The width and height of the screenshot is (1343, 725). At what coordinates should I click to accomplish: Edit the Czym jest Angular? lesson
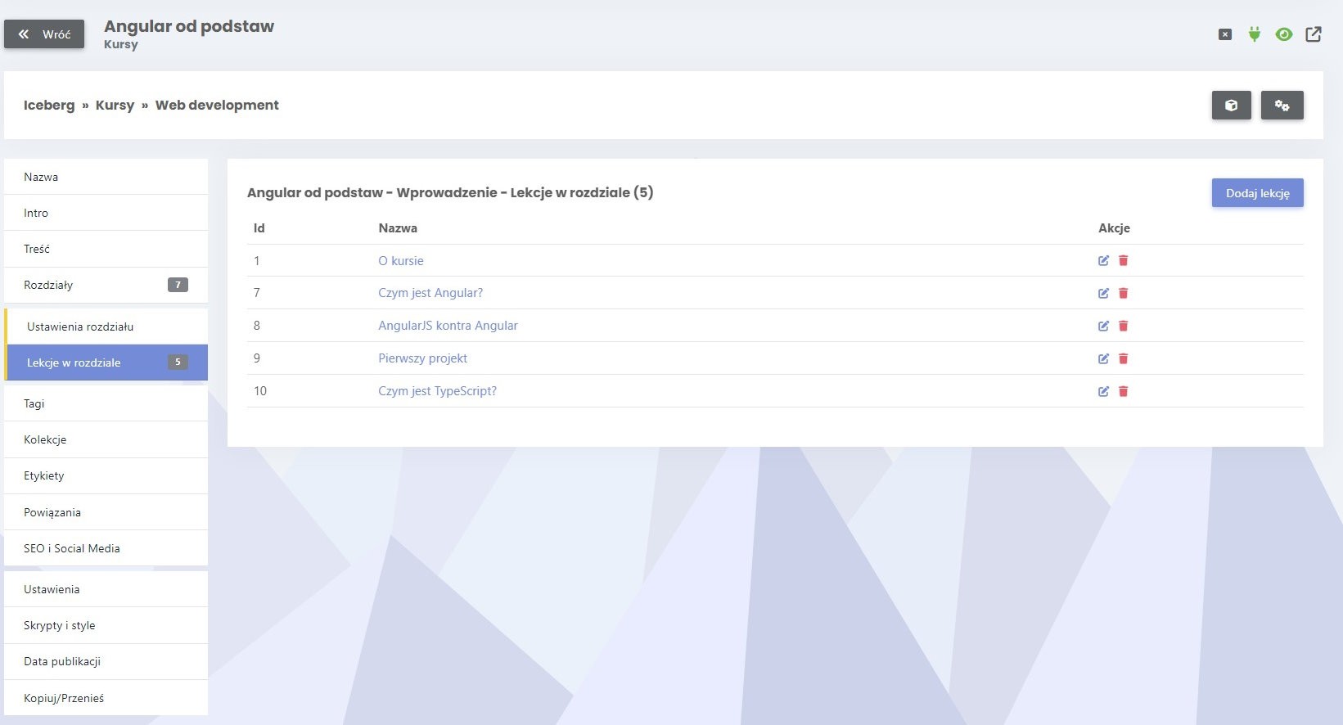[x=1103, y=293]
